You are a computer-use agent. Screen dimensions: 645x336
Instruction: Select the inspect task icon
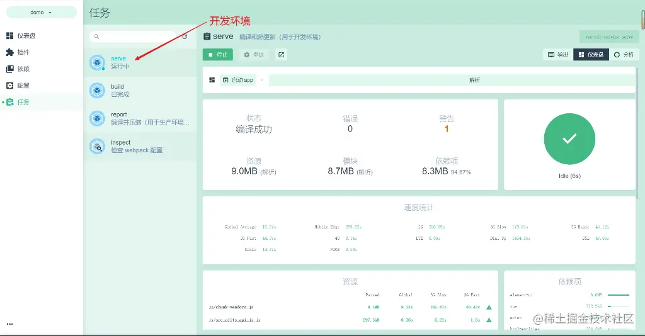[x=97, y=146]
